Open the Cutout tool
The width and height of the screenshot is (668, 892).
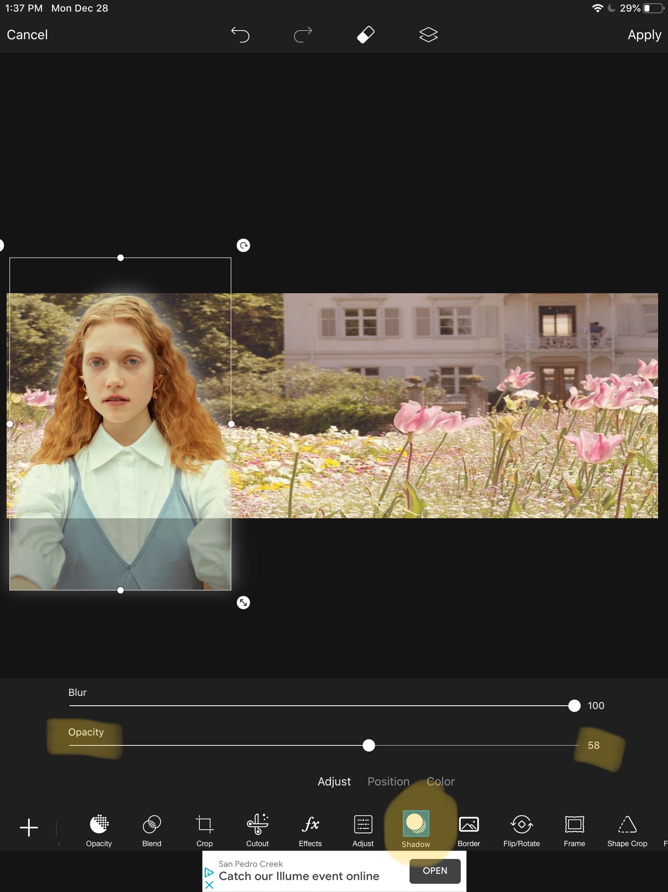click(257, 831)
